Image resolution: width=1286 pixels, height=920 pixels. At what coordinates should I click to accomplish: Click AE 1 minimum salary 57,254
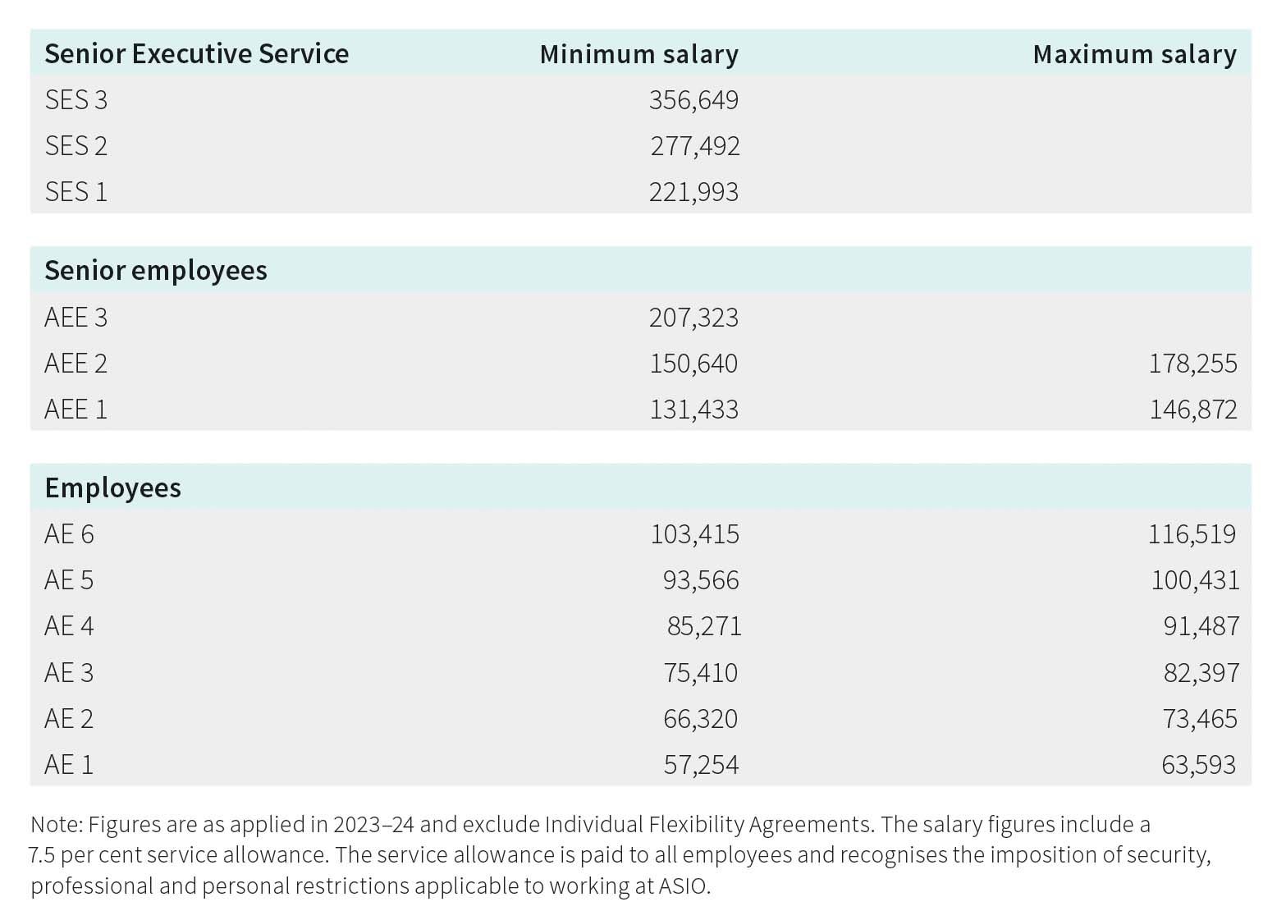coord(701,765)
